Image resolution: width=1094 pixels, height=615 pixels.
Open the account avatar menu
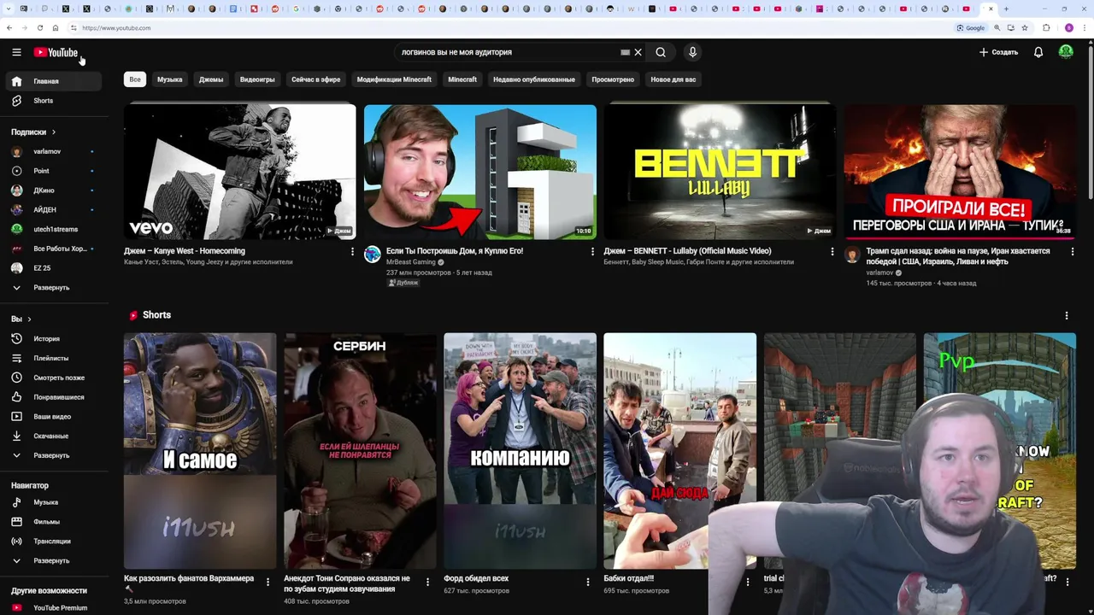pyautogui.click(x=1066, y=52)
